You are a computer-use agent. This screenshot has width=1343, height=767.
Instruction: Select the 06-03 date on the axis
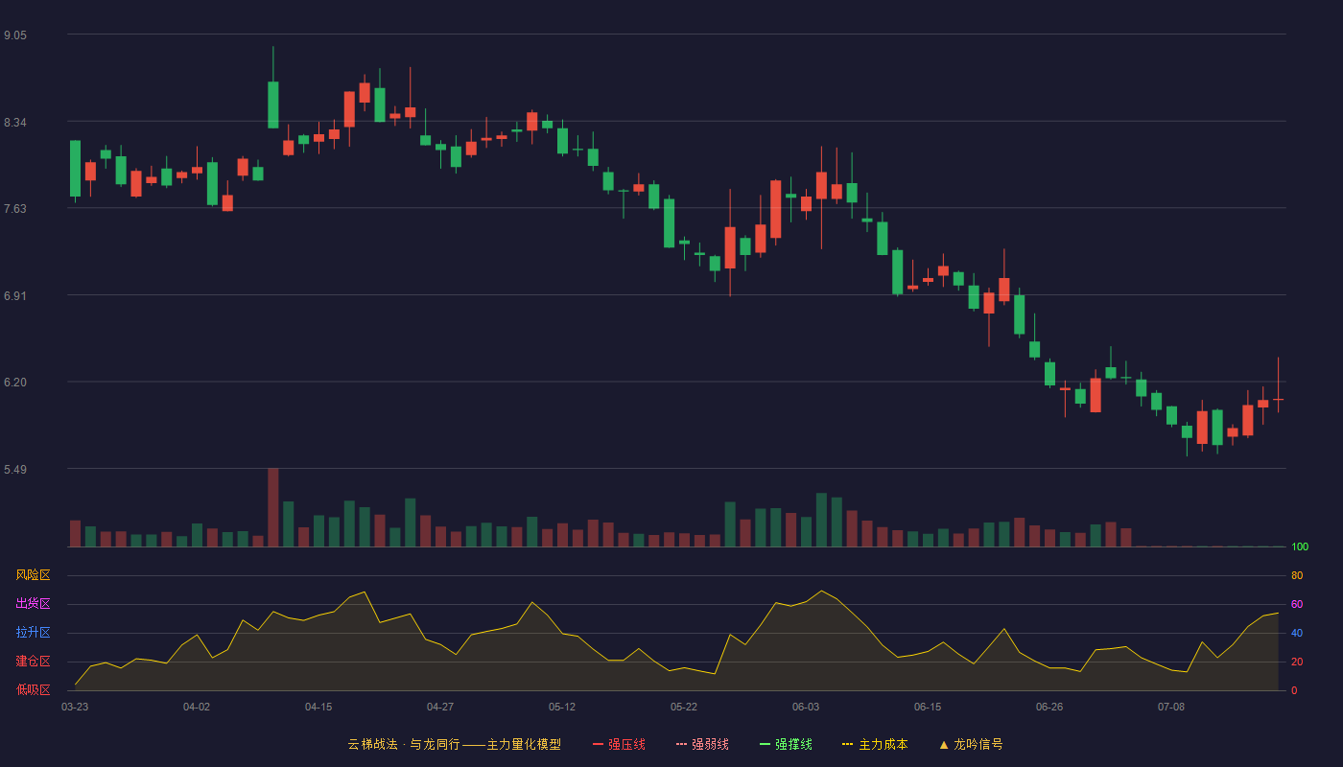click(806, 707)
